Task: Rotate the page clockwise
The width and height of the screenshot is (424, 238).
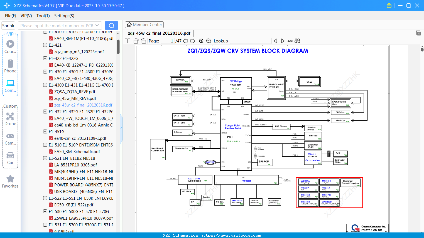Action: [143, 41]
